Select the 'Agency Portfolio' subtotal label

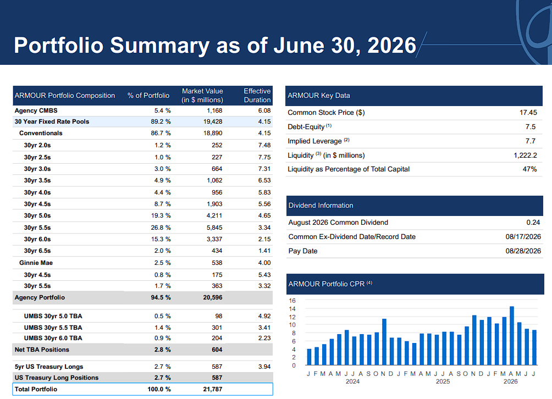(x=40, y=297)
